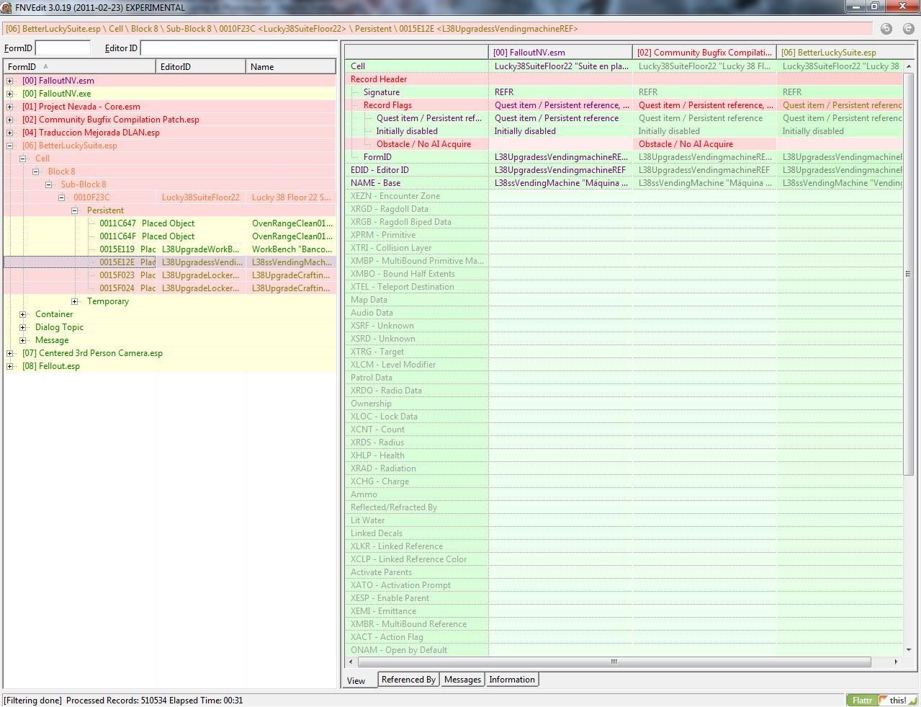
Task: Click the XEZN - Encounter Zone row label
Action: (x=395, y=196)
